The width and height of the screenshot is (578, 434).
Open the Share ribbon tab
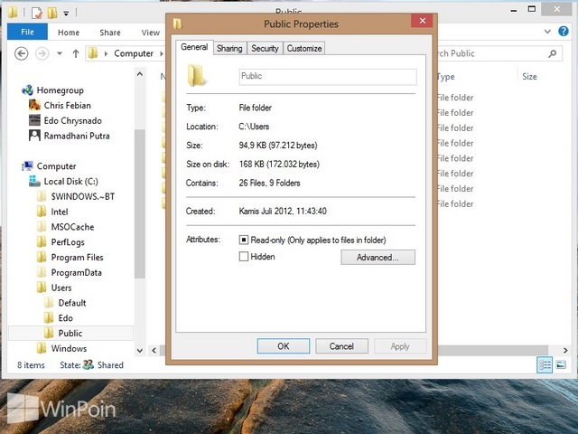tap(110, 33)
